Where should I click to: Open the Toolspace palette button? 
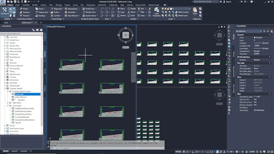[5, 12]
